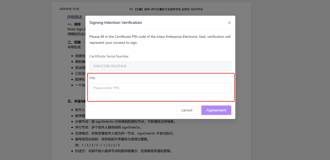Focus the PIN input field
The height and width of the screenshot is (160, 330).
pyautogui.click(x=160, y=88)
